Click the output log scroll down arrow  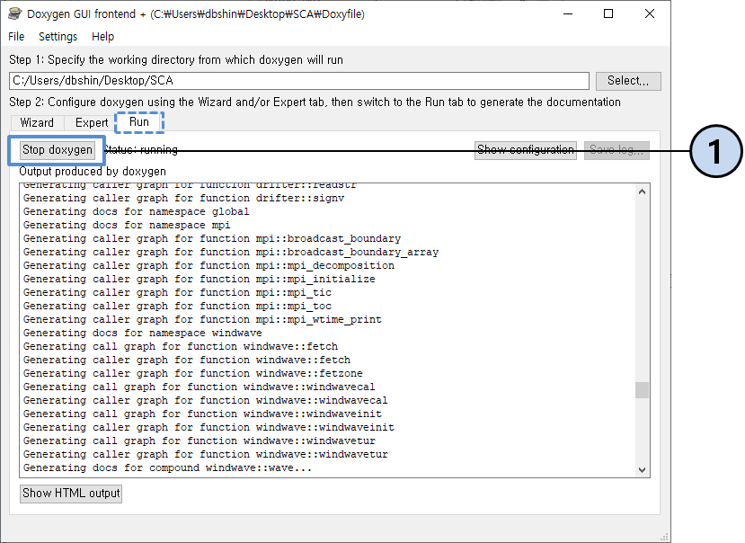coord(642,470)
